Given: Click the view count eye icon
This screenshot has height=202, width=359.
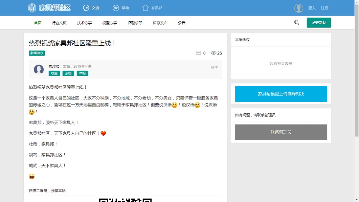Looking at the screenshot, I should click(213, 53).
